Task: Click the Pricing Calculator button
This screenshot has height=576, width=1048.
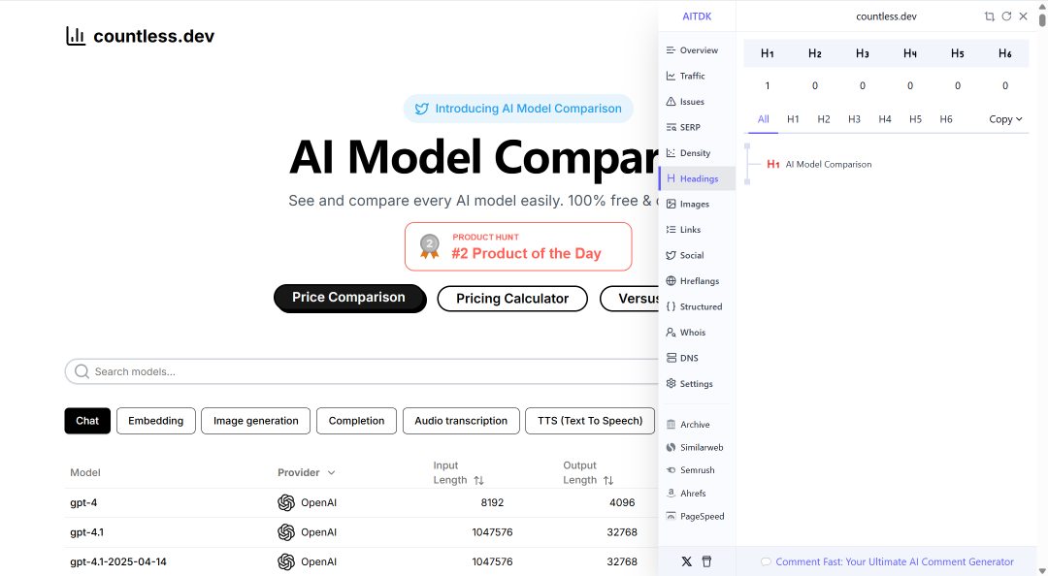Action: click(x=512, y=299)
